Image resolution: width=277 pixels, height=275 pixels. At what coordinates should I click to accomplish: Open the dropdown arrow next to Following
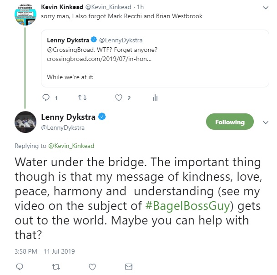click(x=266, y=122)
